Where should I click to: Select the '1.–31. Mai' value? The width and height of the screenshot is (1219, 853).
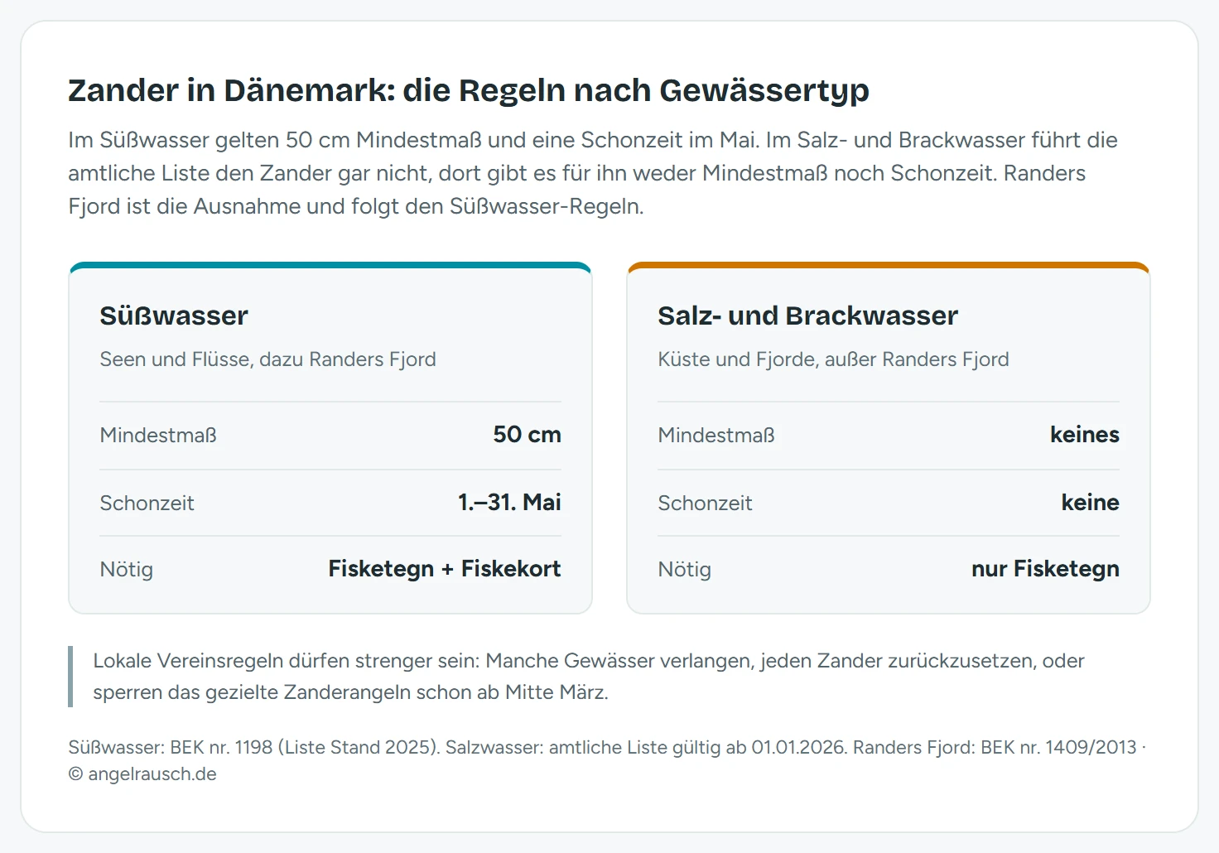pos(509,503)
